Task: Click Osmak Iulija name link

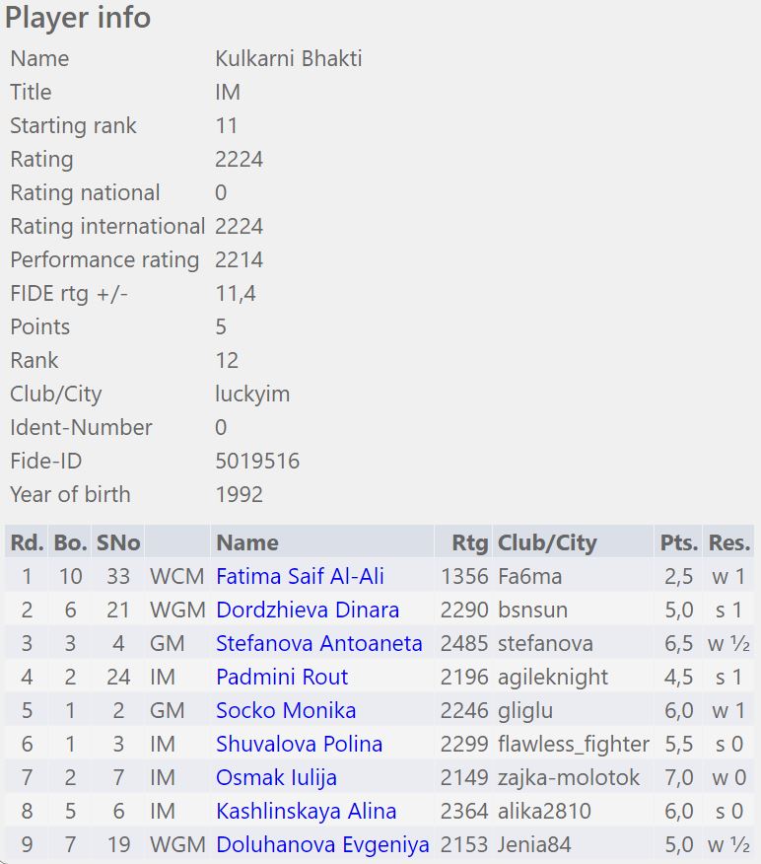Action: pyautogui.click(x=276, y=777)
